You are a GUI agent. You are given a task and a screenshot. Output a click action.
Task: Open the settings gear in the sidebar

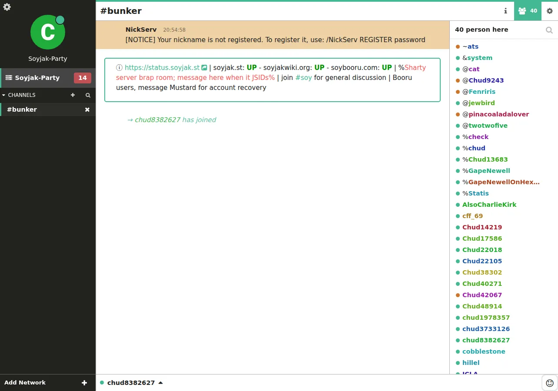point(7,7)
